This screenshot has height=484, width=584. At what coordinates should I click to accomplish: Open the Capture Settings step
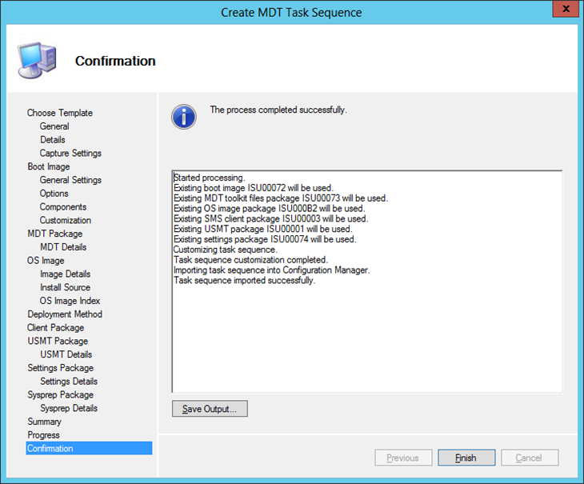pos(70,153)
